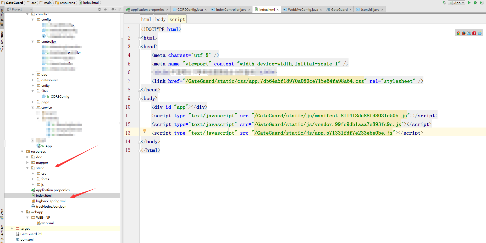Run the App configuration
This screenshot has width=486, height=243.
tap(469, 3)
